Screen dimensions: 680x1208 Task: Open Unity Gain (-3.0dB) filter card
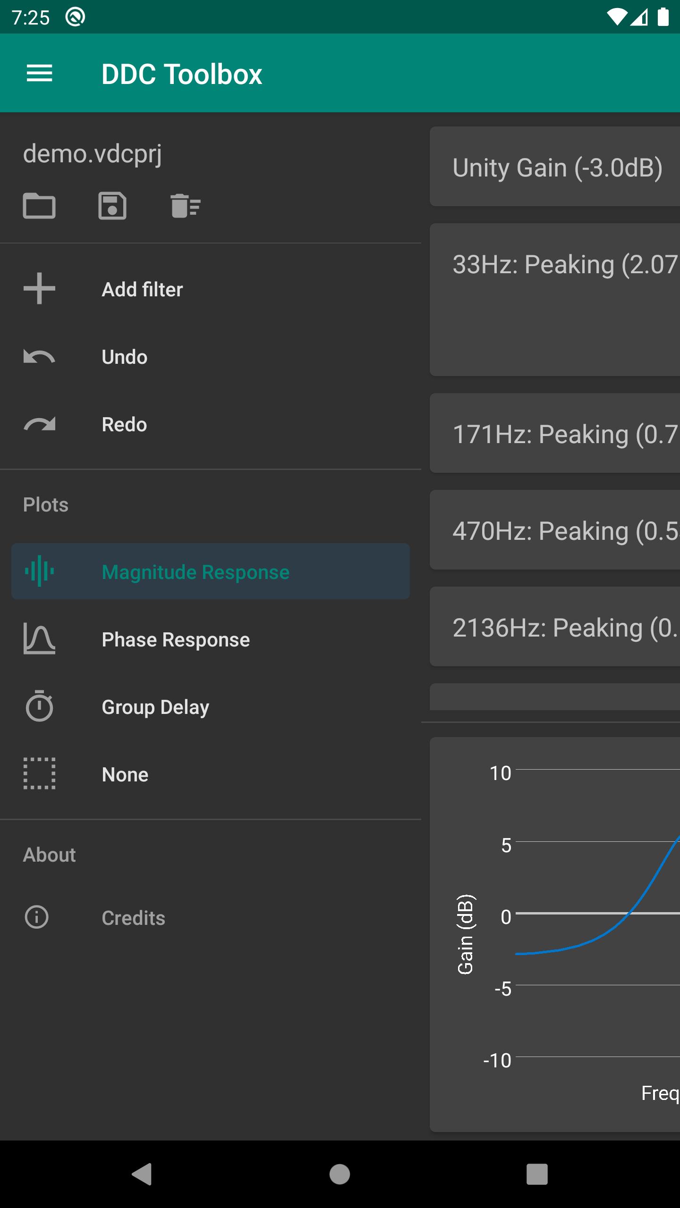pyautogui.click(x=555, y=167)
